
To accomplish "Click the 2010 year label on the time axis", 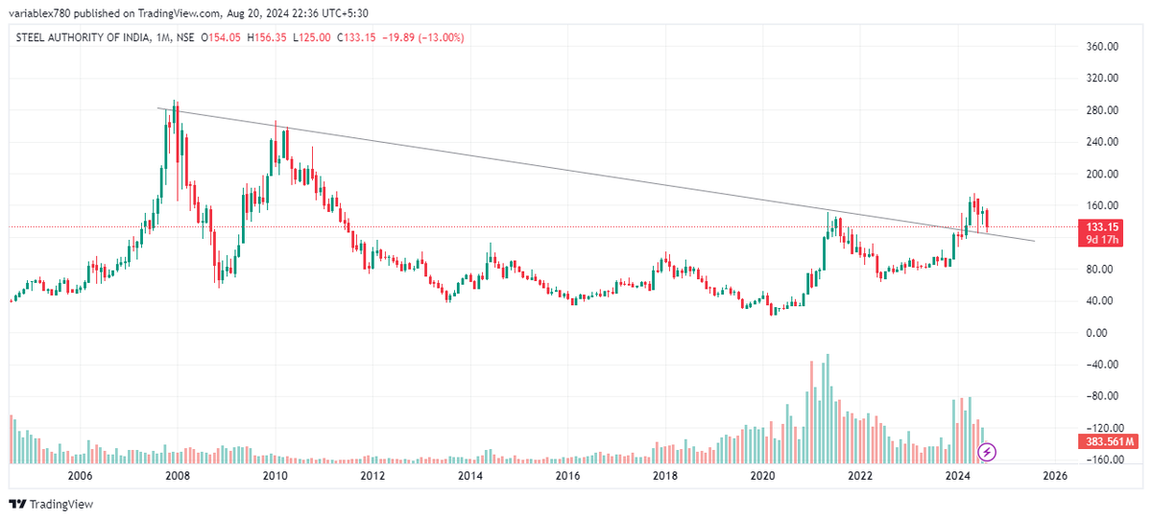I will pyautogui.click(x=275, y=476).
